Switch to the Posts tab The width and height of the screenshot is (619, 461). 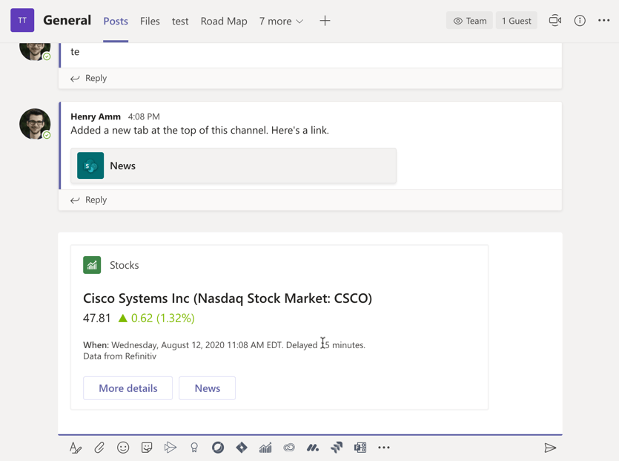point(116,21)
